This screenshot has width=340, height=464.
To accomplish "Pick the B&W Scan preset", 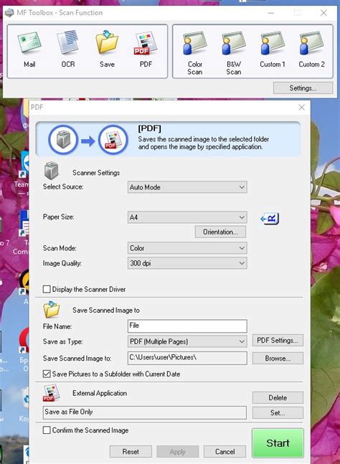I will click(x=234, y=53).
